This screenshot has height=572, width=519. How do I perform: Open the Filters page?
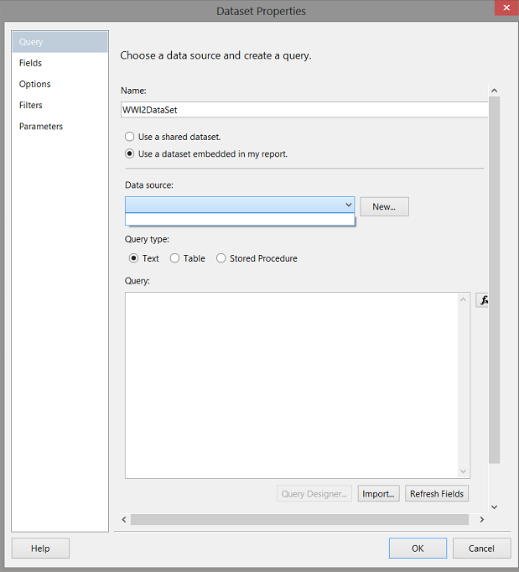(x=31, y=105)
